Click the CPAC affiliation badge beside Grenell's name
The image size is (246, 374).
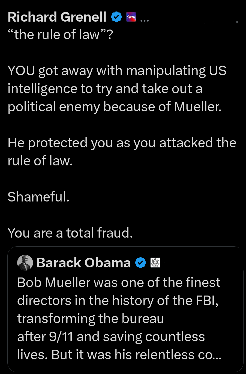point(131,17)
